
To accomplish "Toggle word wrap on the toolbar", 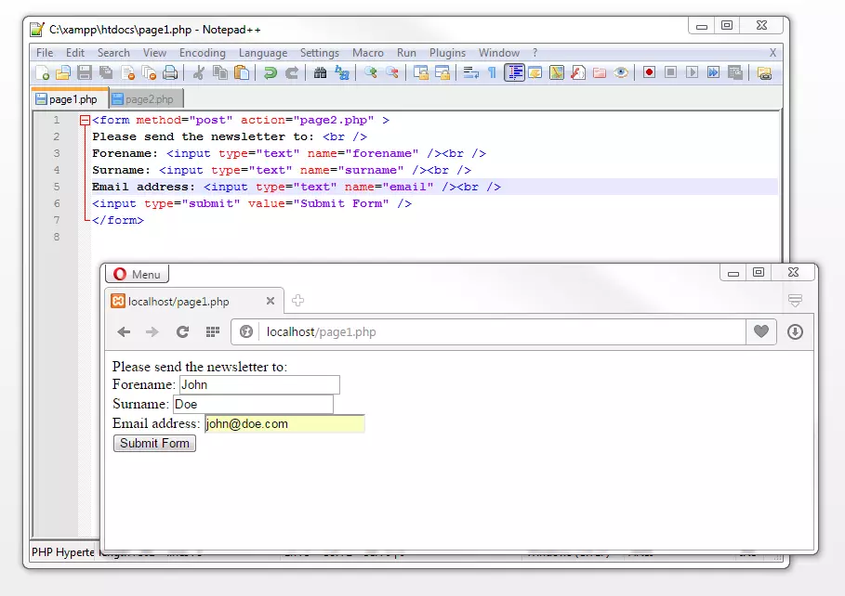I will 470,74.
